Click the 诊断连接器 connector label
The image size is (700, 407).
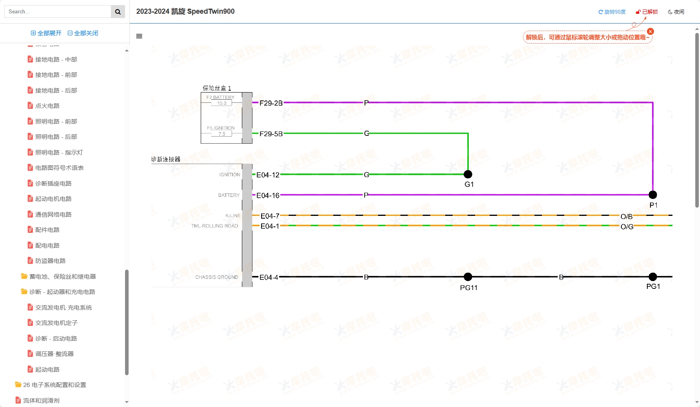tap(166, 159)
